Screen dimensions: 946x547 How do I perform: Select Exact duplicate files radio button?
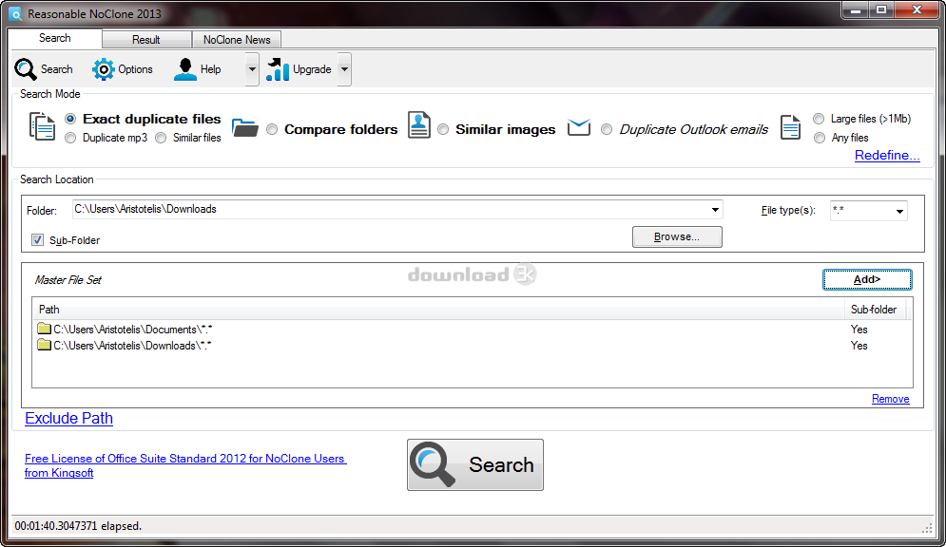coord(70,119)
